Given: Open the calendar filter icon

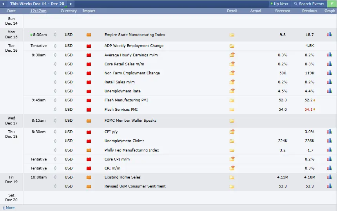Looking at the screenshot, I should (x=332, y=4).
